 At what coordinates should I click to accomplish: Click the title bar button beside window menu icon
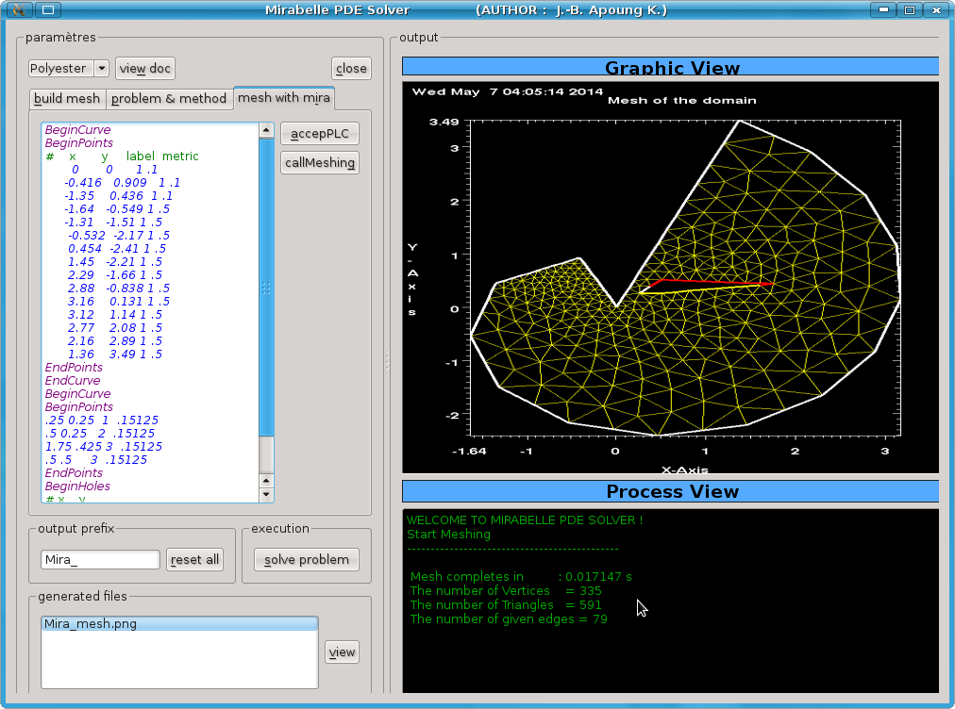pos(49,10)
